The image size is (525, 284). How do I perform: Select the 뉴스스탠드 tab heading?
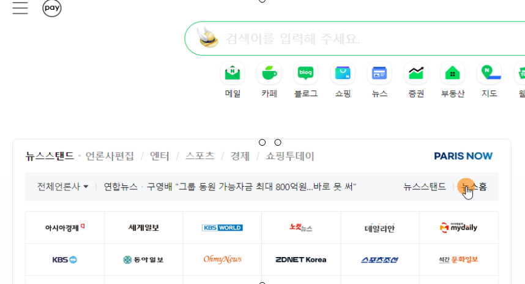coord(50,156)
